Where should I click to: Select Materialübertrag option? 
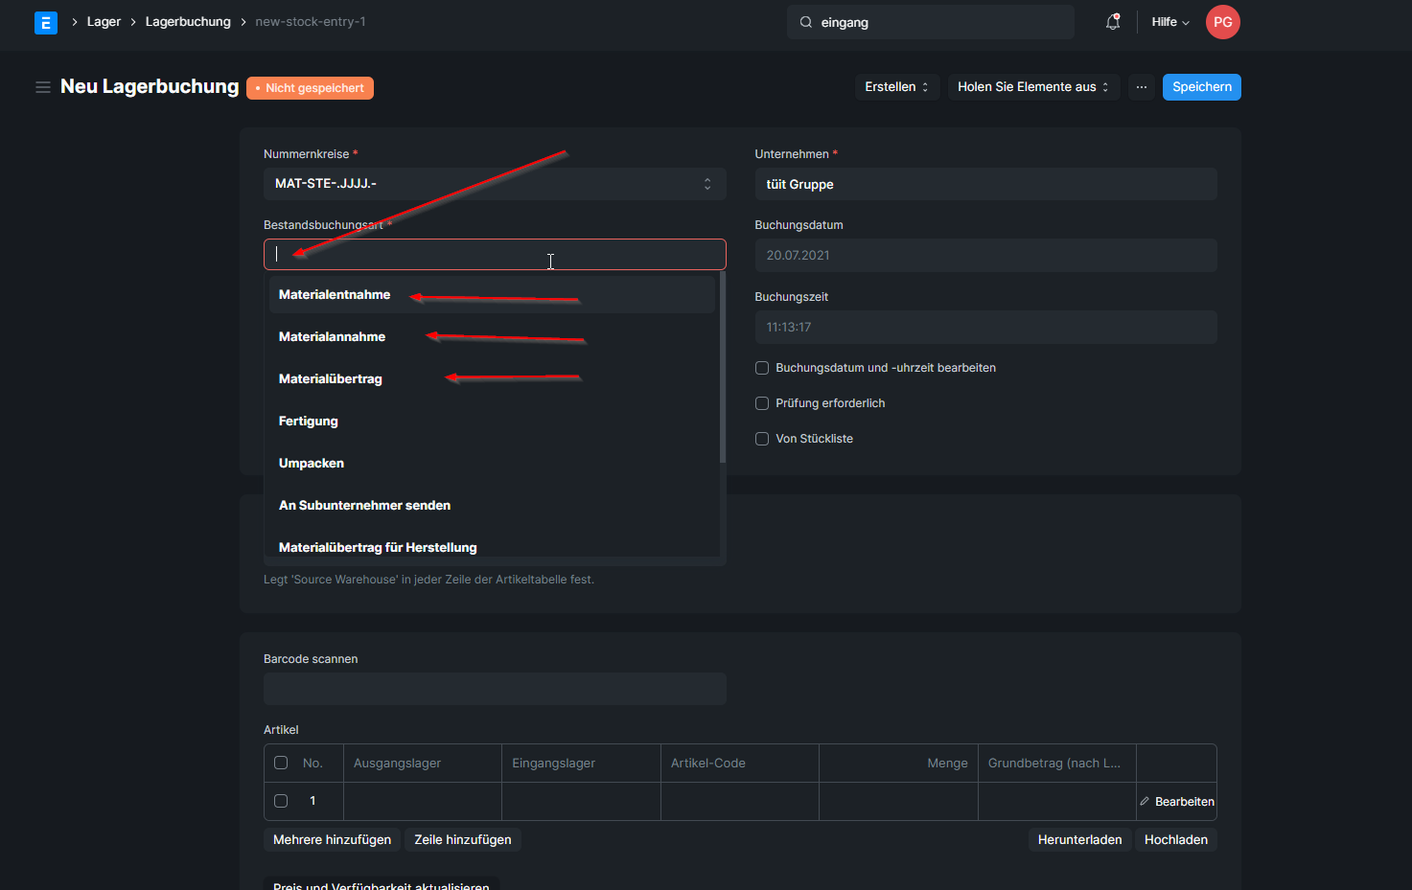tap(492, 378)
